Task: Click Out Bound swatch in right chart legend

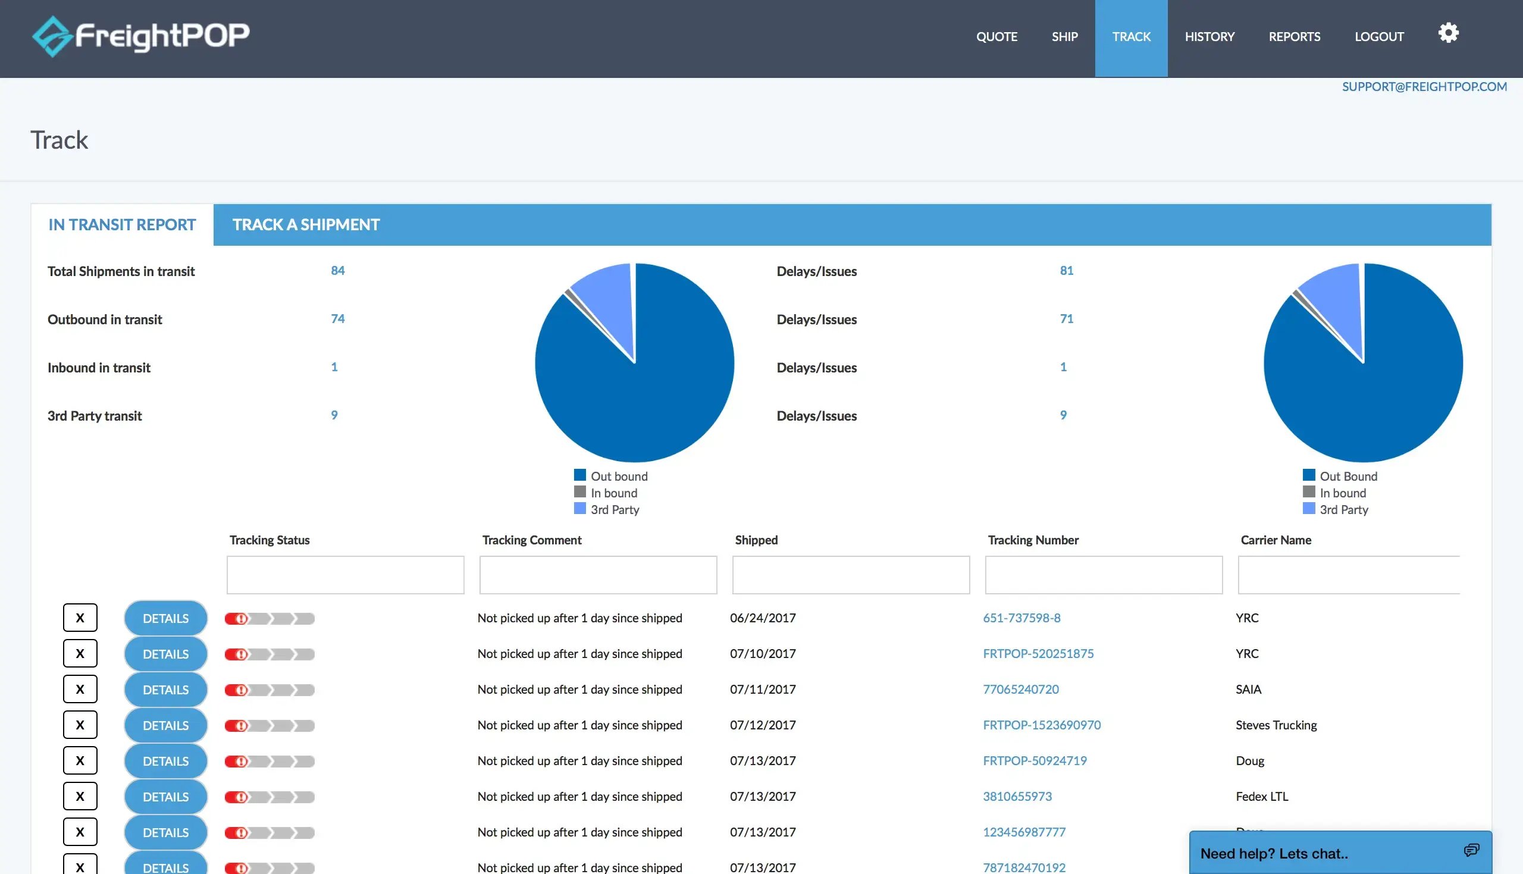Action: [1309, 475]
